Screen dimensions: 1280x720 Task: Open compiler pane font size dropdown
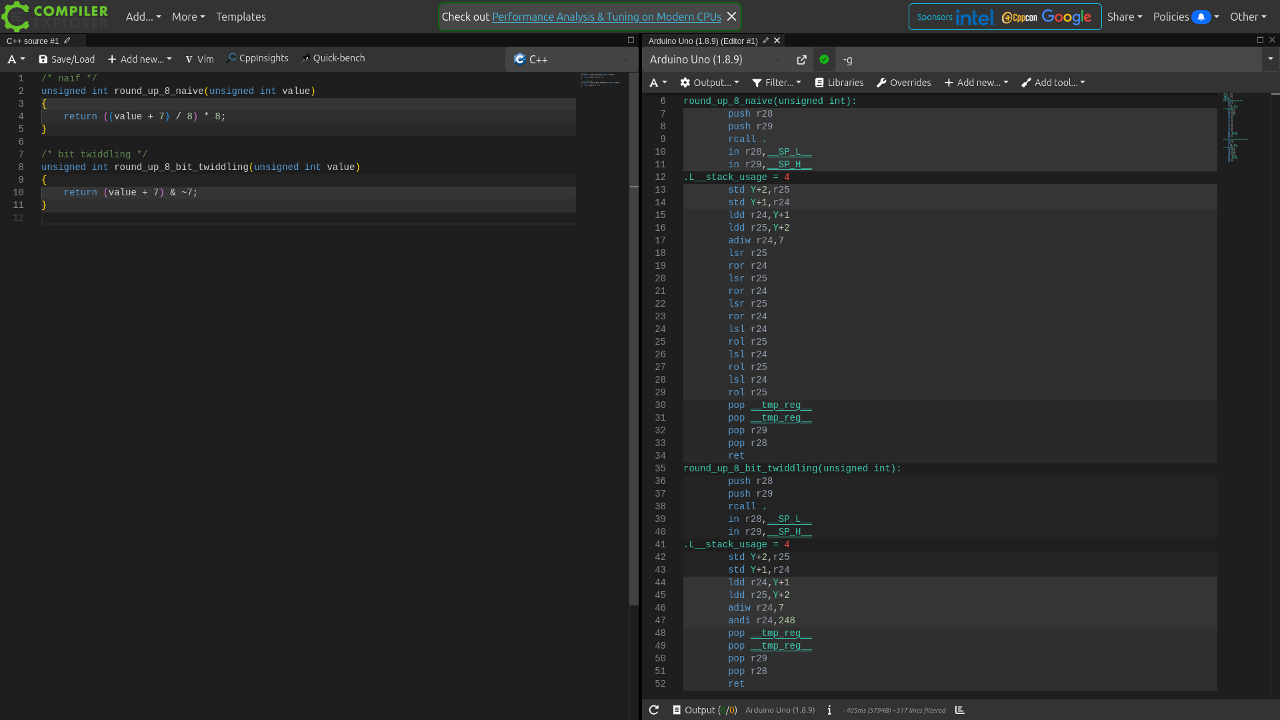[x=658, y=83]
